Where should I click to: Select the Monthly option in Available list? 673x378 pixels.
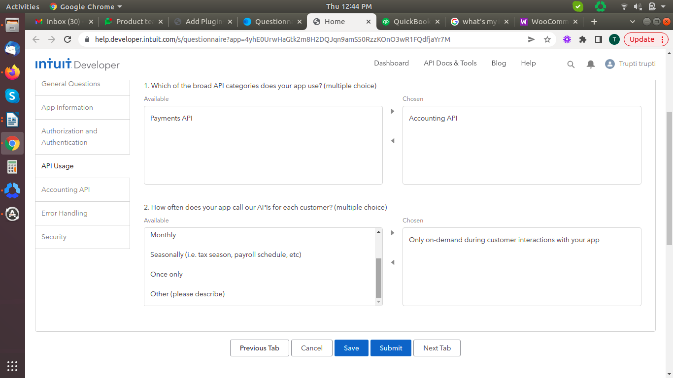point(163,235)
